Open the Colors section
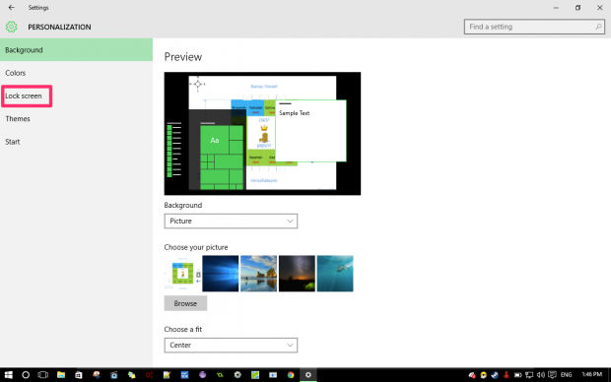This screenshot has height=382, width=611. [77, 73]
